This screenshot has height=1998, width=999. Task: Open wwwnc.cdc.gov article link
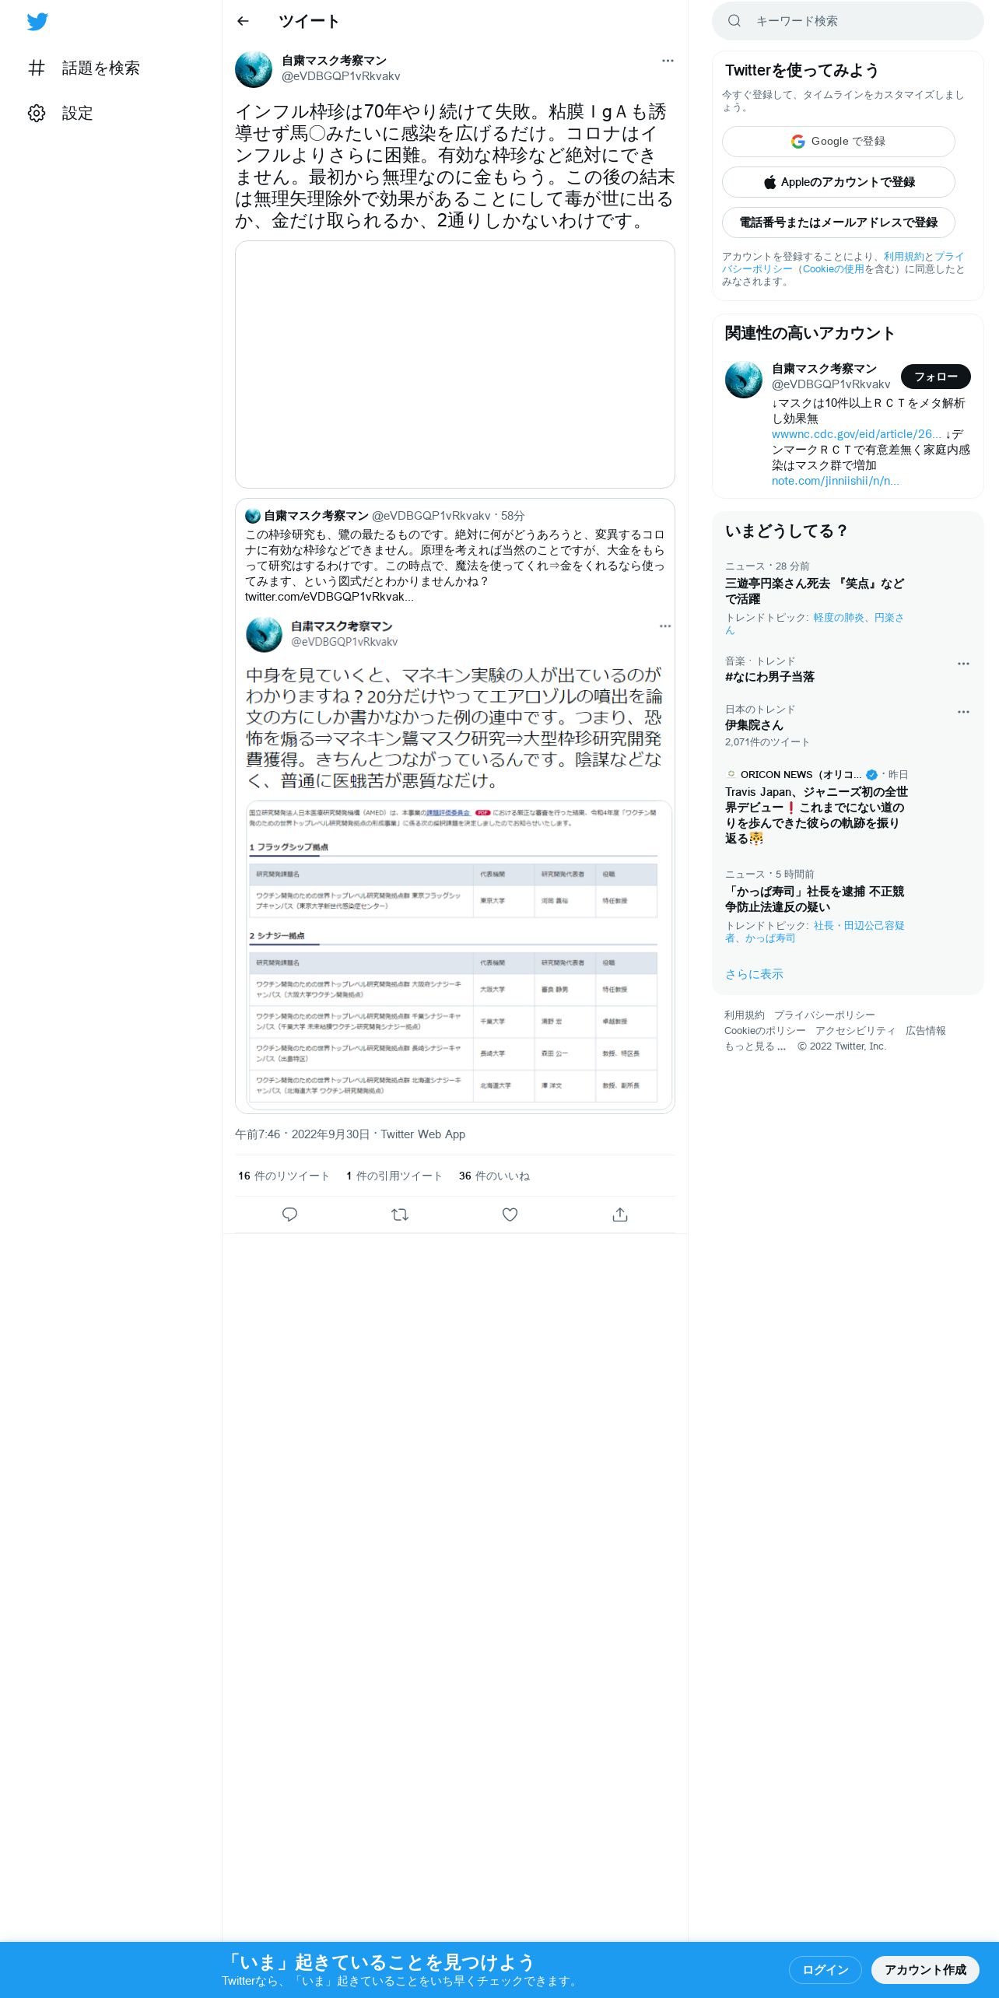tap(857, 434)
